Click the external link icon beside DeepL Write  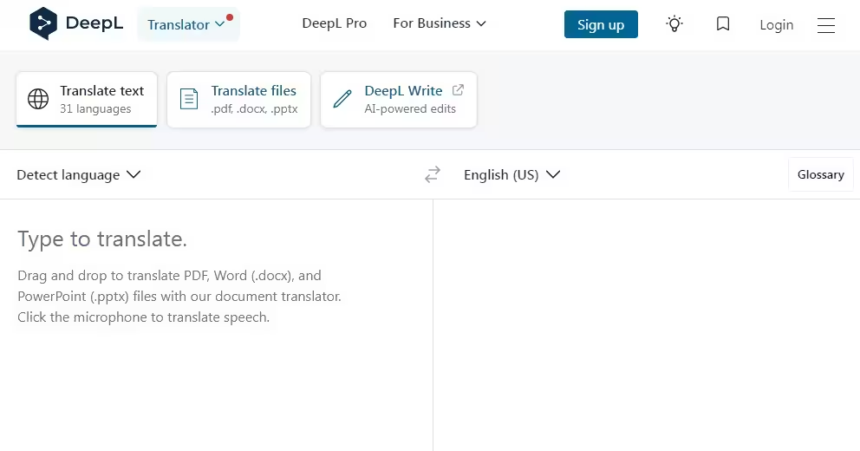click(459, 90)
